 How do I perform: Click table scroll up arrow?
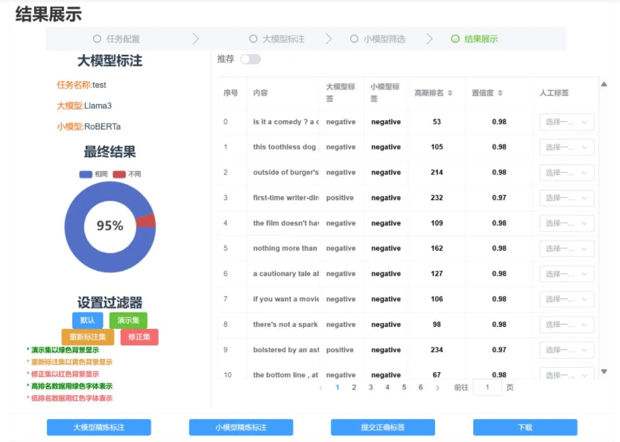click(604, 84)
